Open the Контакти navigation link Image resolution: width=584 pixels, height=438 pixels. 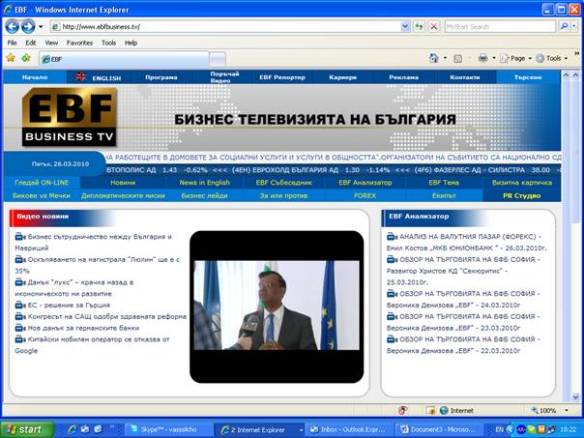click(464, 77)
